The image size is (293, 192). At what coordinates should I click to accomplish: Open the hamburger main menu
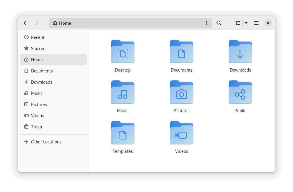point(256,23)
